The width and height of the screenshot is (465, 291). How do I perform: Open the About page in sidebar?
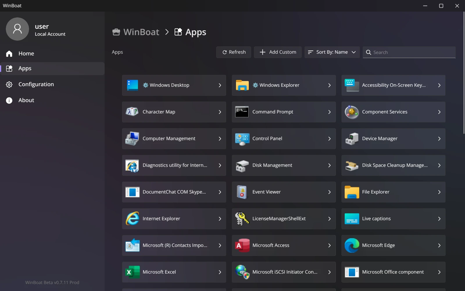click(26, 100)
